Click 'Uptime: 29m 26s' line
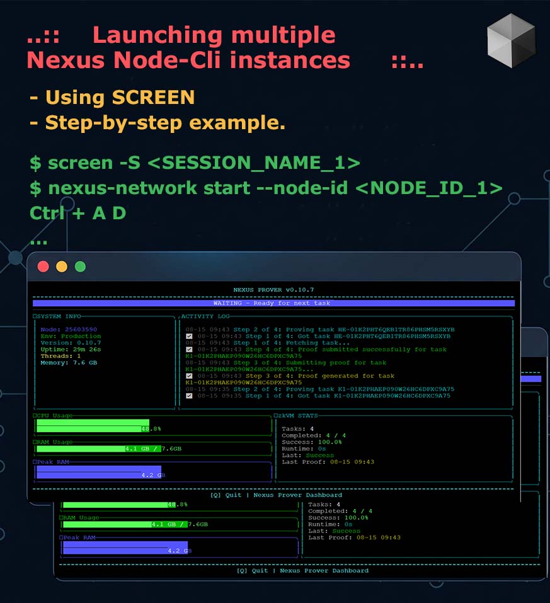550x603 pixels. (71, 349)
